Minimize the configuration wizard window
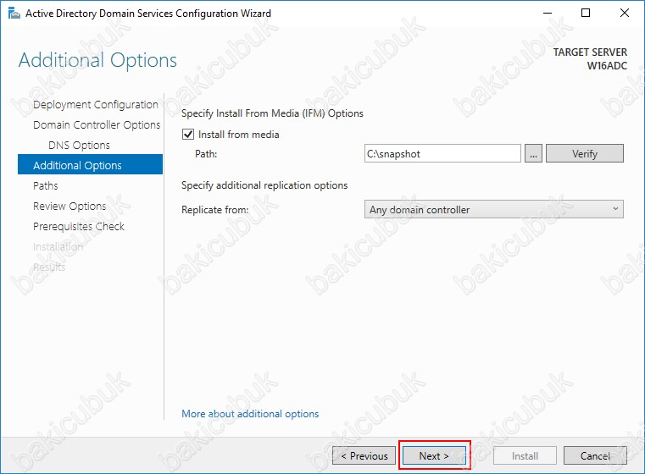The image size is (645, 474). pos(548,14)
